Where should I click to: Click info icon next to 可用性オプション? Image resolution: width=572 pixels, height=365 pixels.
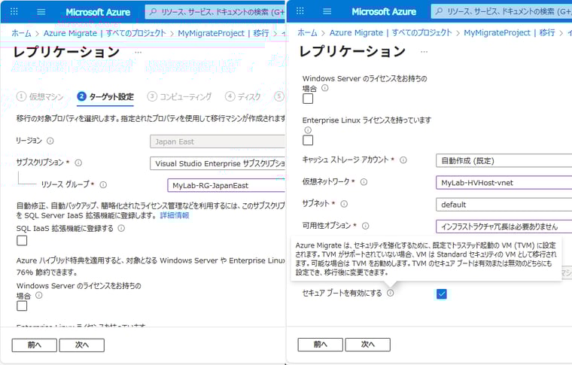365,226
